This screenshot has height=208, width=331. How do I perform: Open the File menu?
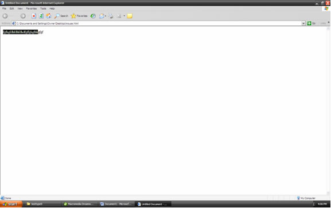coord(4,9)
